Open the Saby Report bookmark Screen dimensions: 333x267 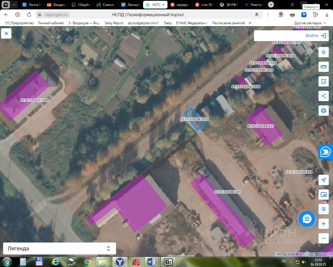[114, 23]
